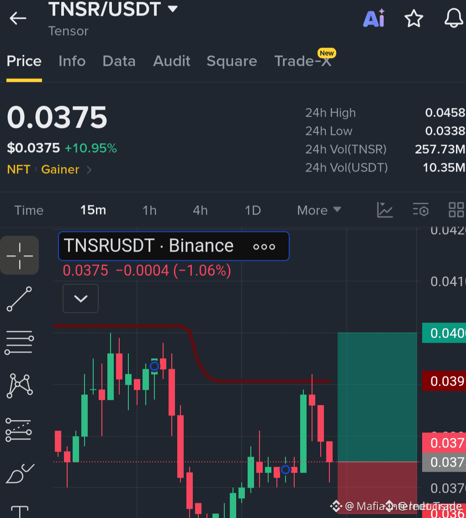Select the 1h interval
The image size is (466, 518).
click(149, 210)
